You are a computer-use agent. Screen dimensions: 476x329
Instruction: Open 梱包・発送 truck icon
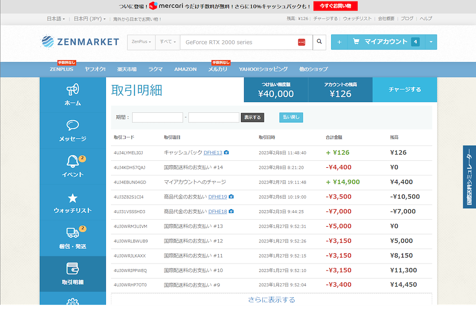pyautogui.click(x=73, y=233)
